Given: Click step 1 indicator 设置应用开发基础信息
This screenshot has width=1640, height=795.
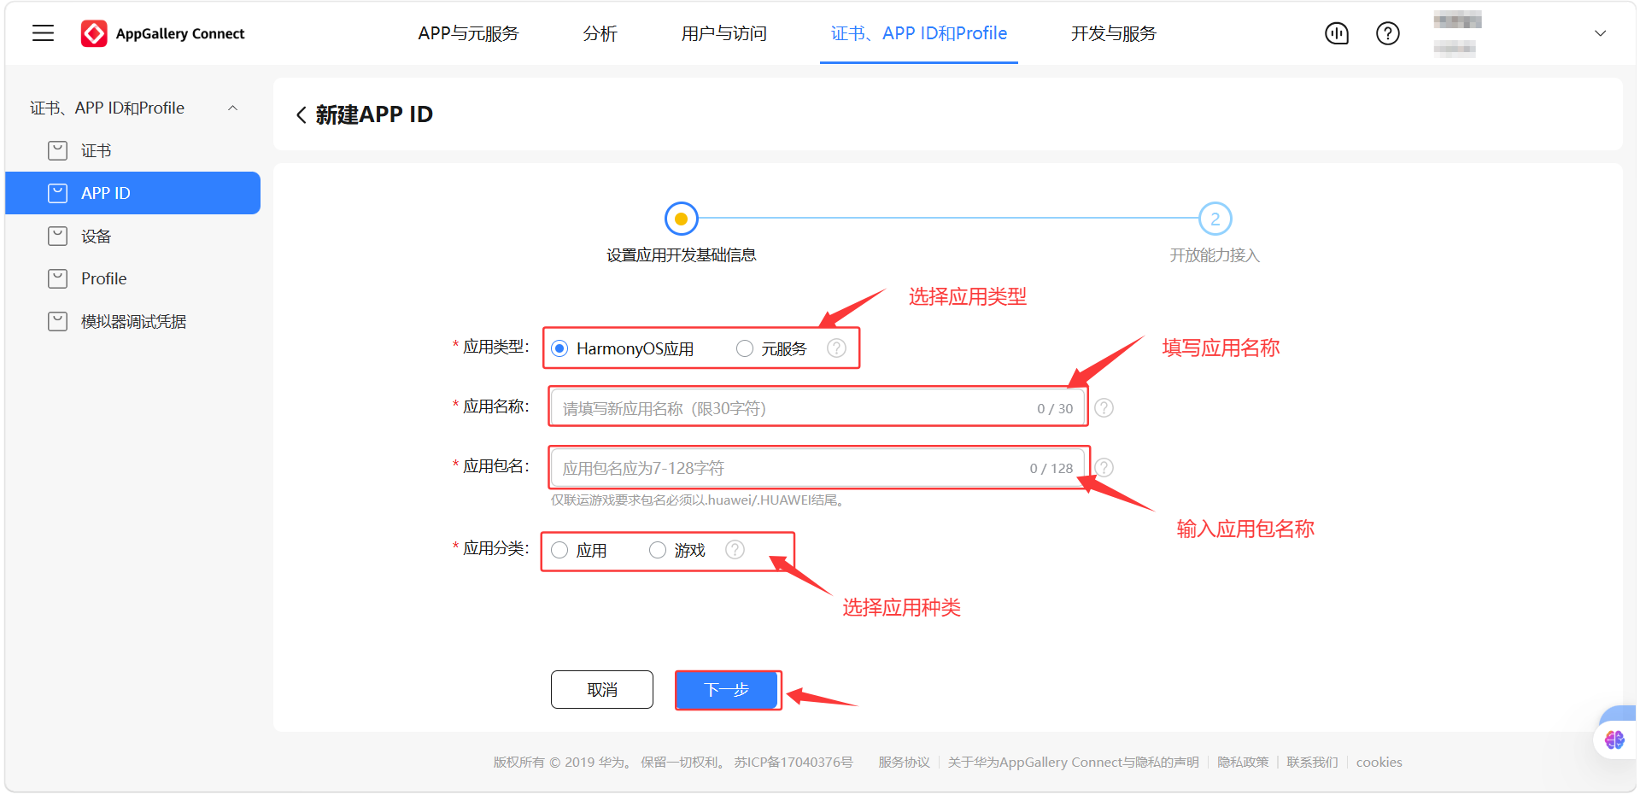Looking at the screenshot, I should coord(681,219).
